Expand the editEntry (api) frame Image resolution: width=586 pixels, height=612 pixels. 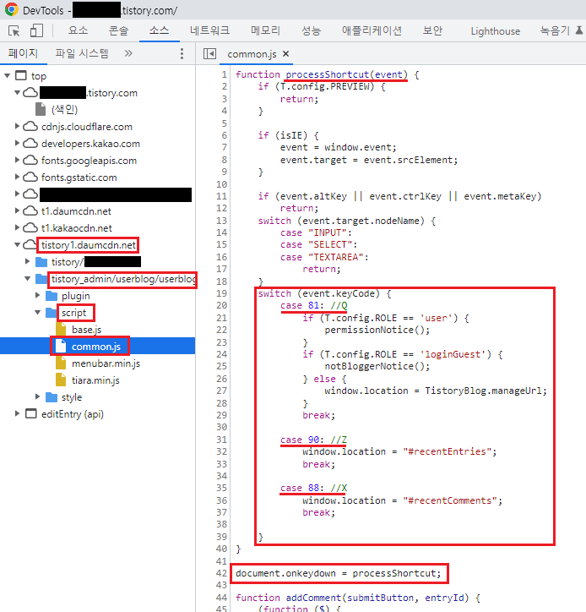point(17,413)
